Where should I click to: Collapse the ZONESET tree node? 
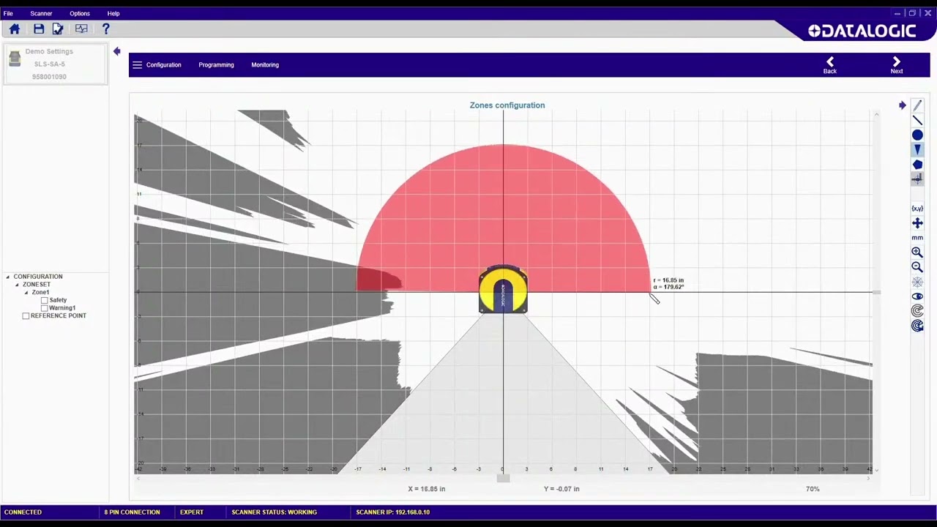[x=17, y=285]
